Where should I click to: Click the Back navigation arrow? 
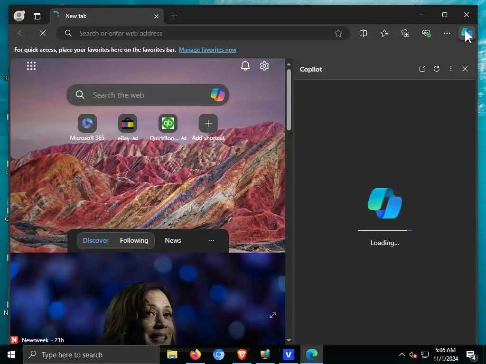coord(22,33)
